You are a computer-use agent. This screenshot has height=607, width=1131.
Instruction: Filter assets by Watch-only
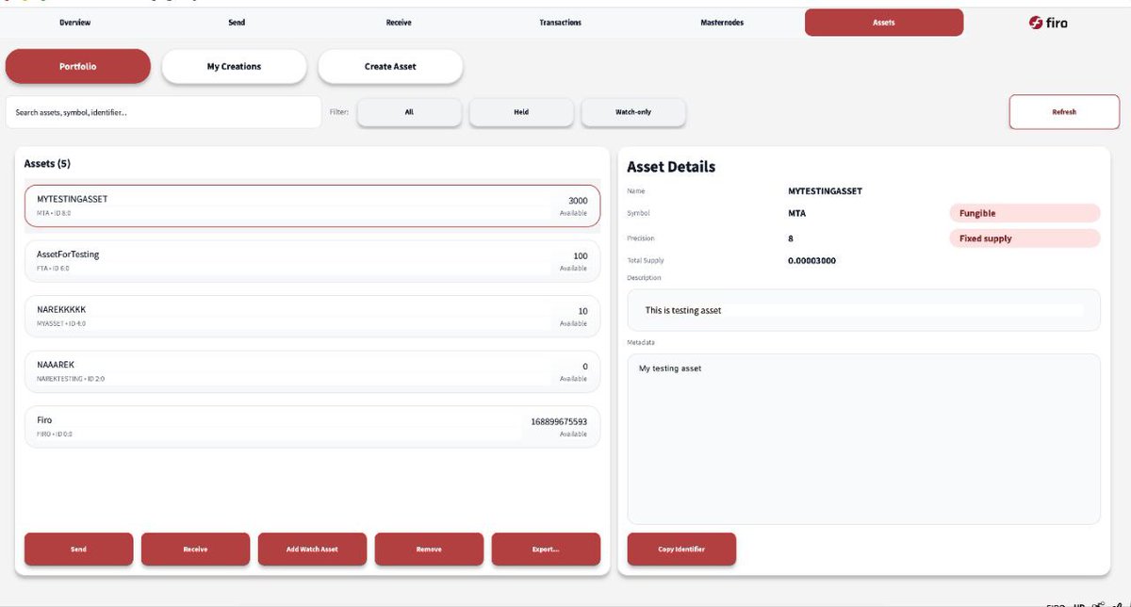pyautogui.click(x=633, y=112)
